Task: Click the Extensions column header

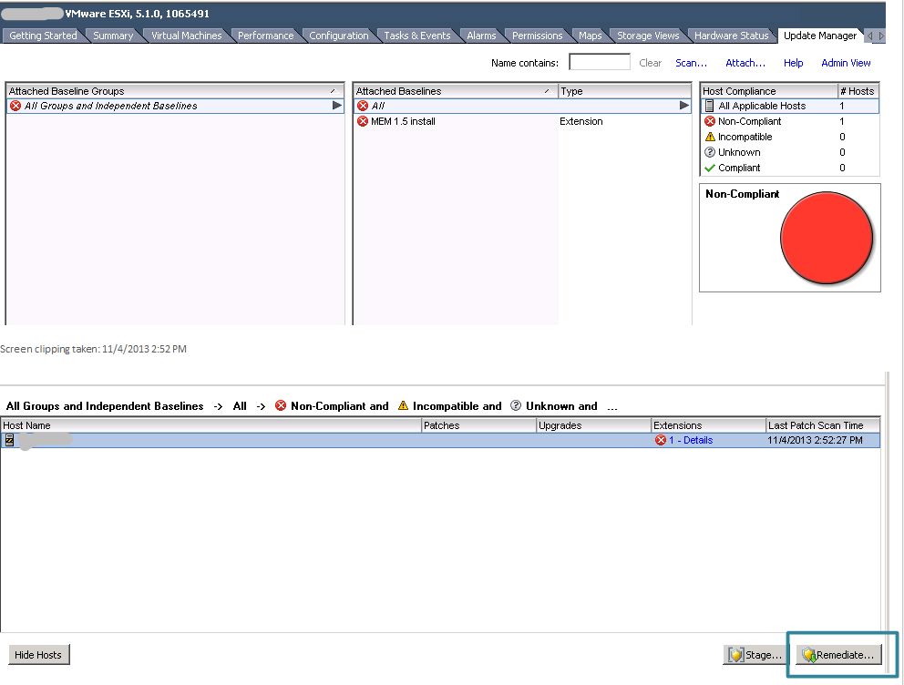Action: [x=708, y=425]
